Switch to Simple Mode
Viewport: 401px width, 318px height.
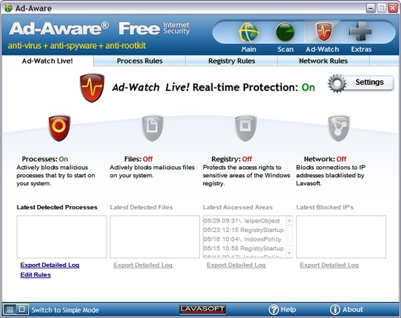pos(65,310)
